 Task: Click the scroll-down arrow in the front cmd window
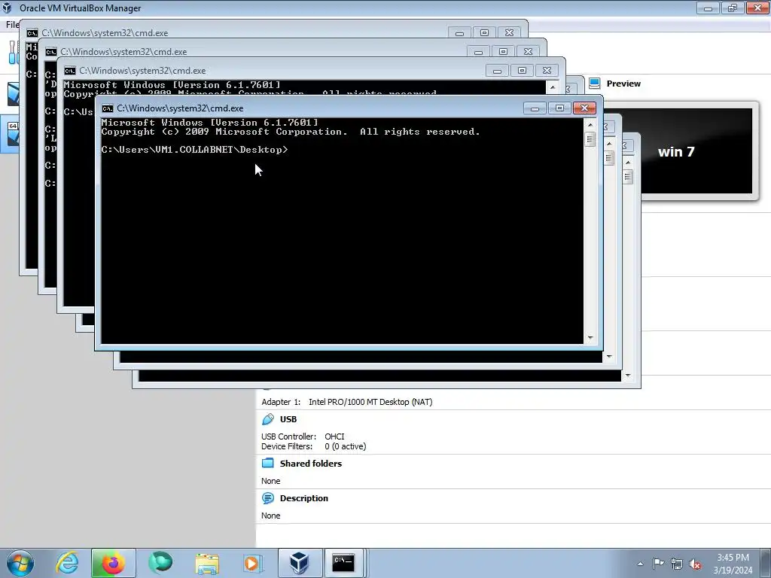(x=590, y=338)
